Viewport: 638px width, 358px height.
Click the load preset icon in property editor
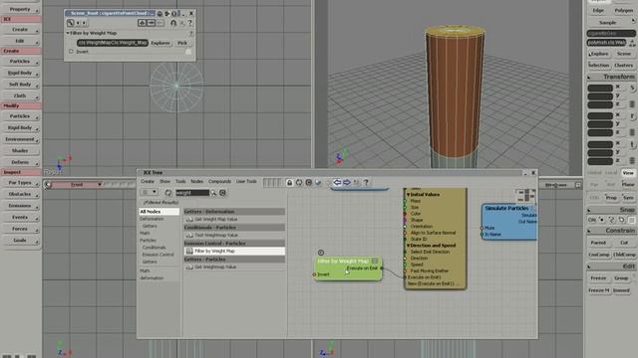[x=142, y=23]
